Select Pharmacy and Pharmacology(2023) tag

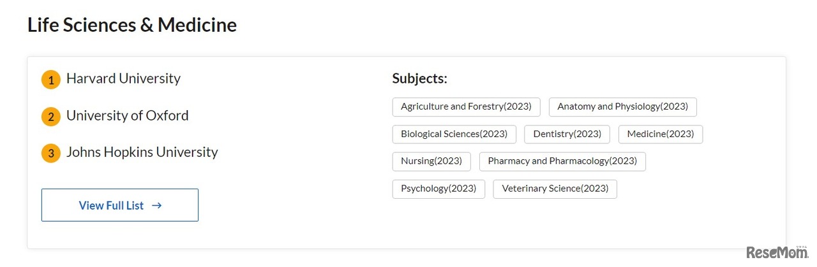tap(562, 161)
